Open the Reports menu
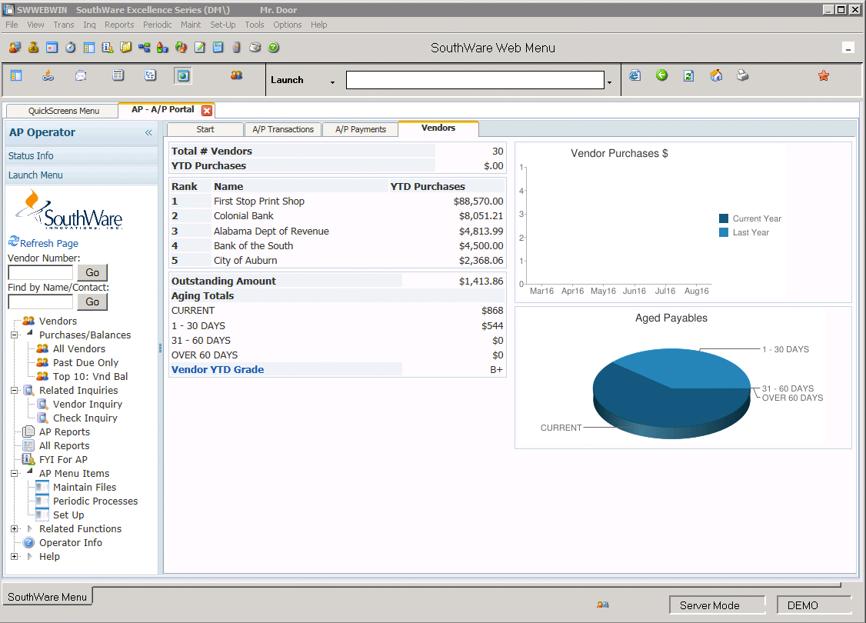 (119, 25)
